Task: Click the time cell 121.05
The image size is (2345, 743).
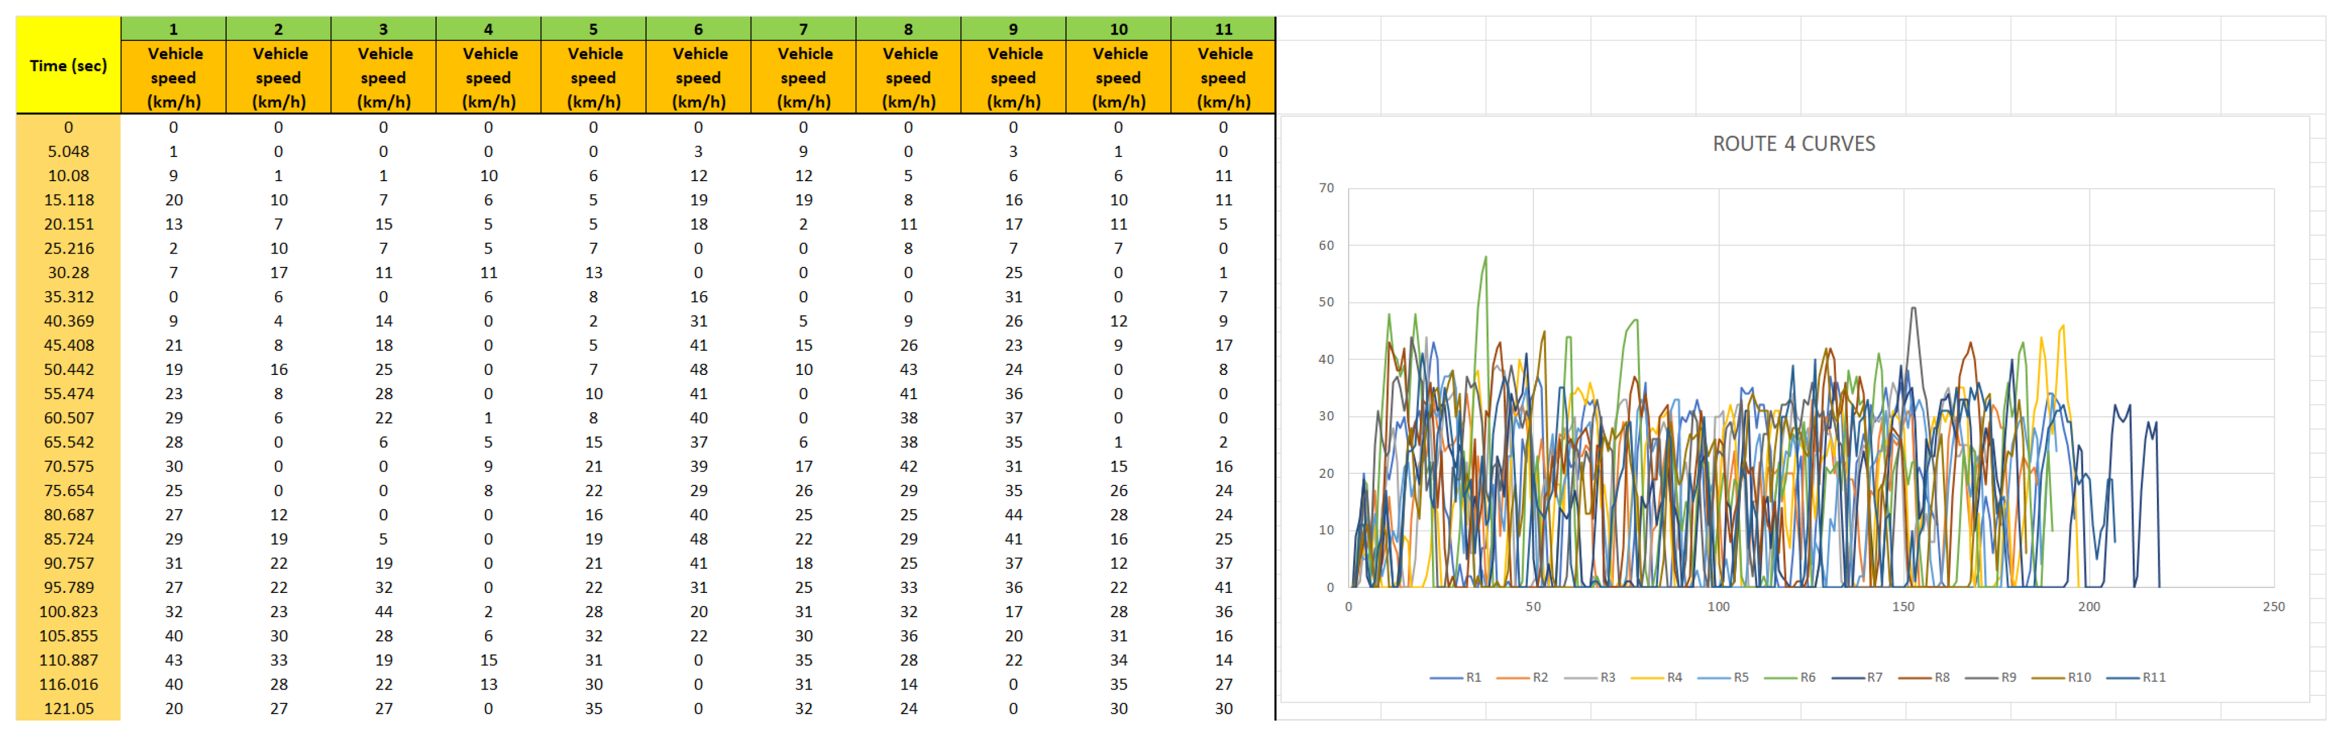Action: [x=68, y=708]
